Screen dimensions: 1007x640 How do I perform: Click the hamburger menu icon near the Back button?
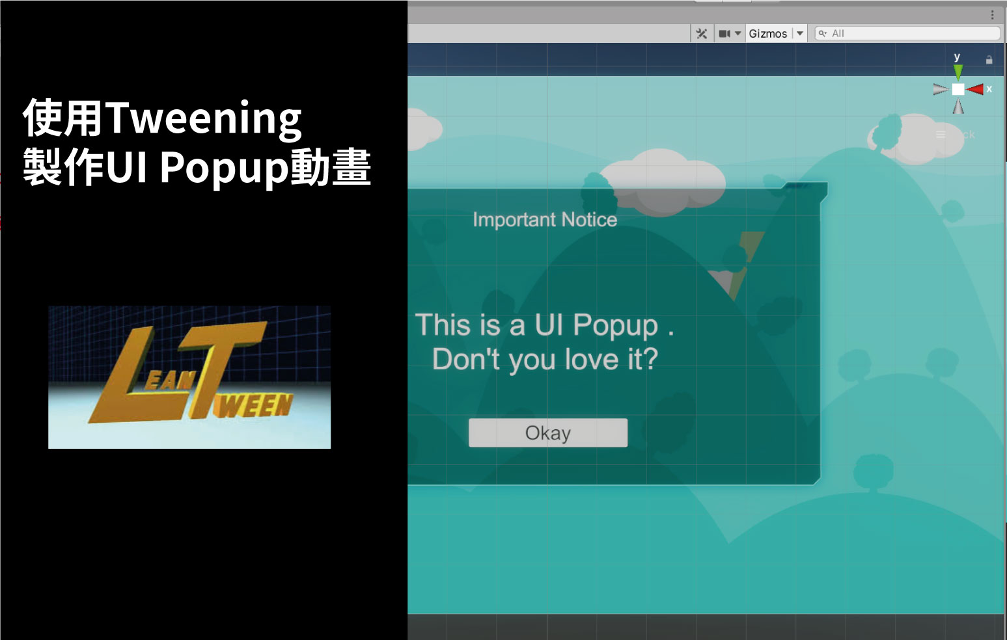941,134
